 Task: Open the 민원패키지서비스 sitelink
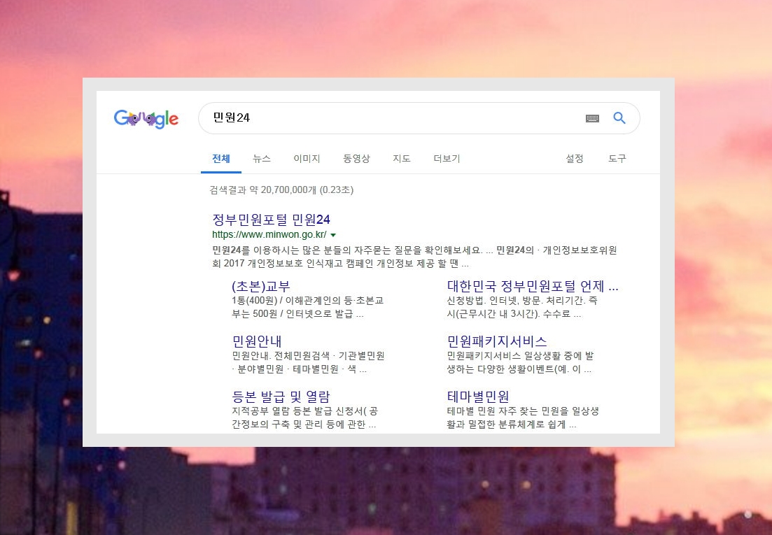497,341
